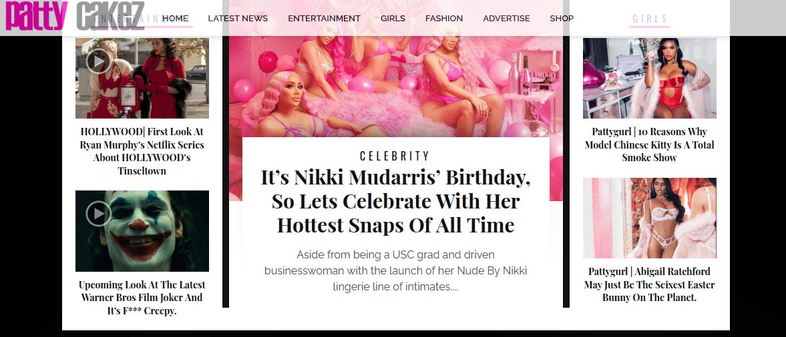The image size is (786, 337).
Task: Click the Nikki Mudarris article excerpt text
Action: (x=395, y=271)
